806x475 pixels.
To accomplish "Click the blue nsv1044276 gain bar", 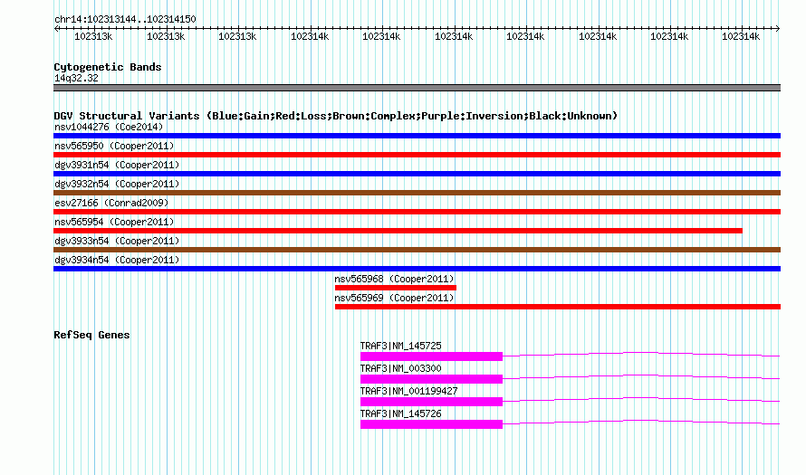I will (x=417, y=136).
